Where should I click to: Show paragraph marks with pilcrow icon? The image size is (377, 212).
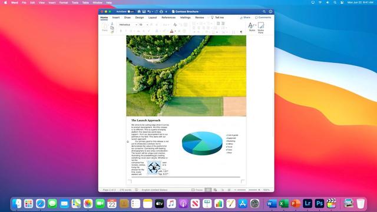[x=241, y=32]
